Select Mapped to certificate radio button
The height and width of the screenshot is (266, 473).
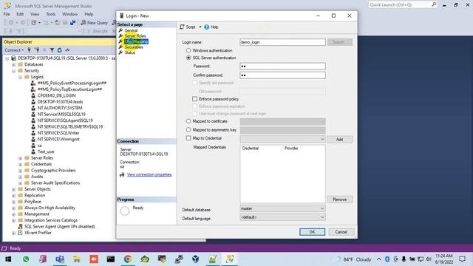tap(188, 121)
